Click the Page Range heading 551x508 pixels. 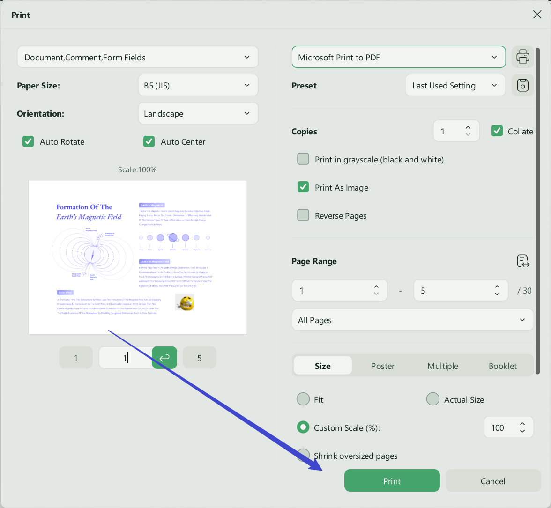(x=314, y=261)
